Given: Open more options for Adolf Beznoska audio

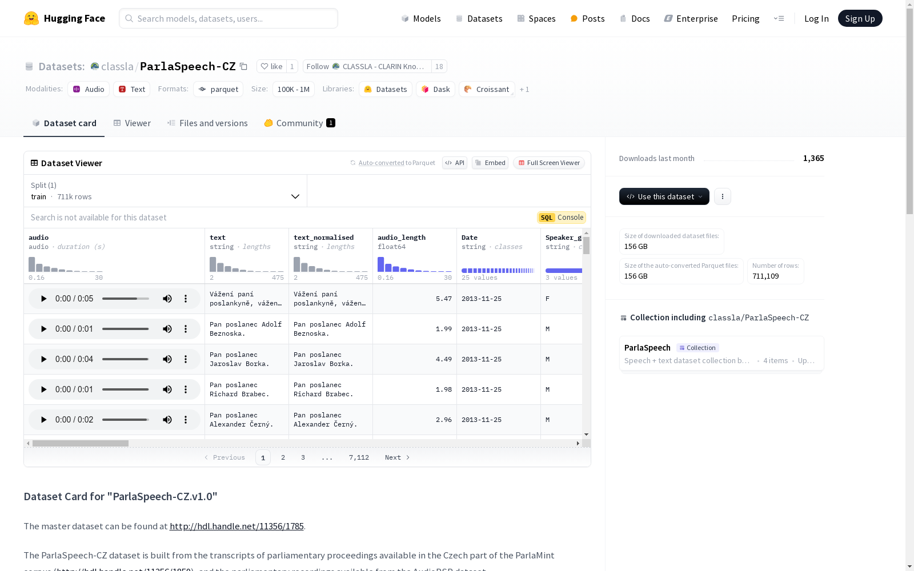Looking at the screenshot, I should coord(186,329).
